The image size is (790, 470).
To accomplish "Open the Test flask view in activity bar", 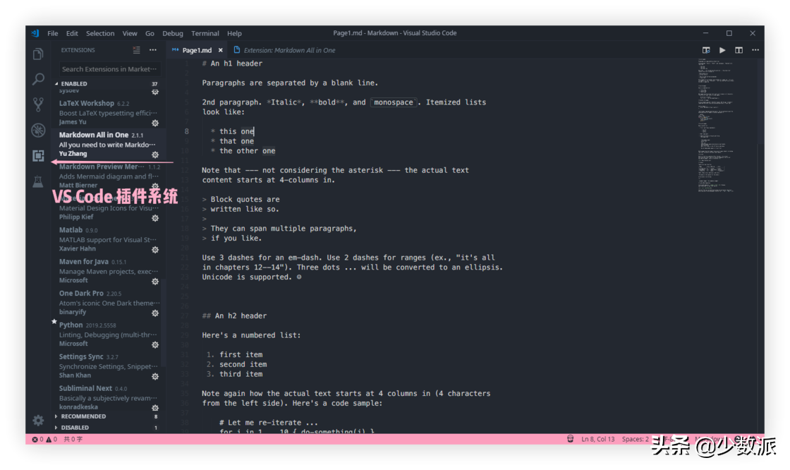I will (38, 181).
